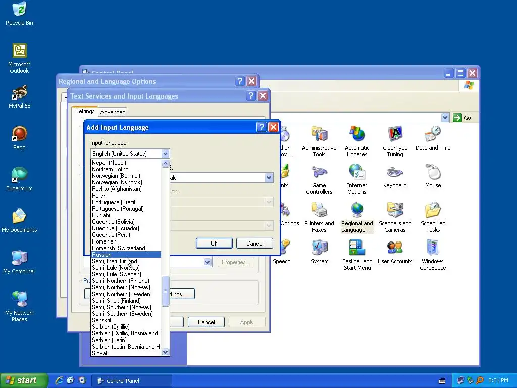
Task: Open Internet Options icon
Action: point(357,179)
